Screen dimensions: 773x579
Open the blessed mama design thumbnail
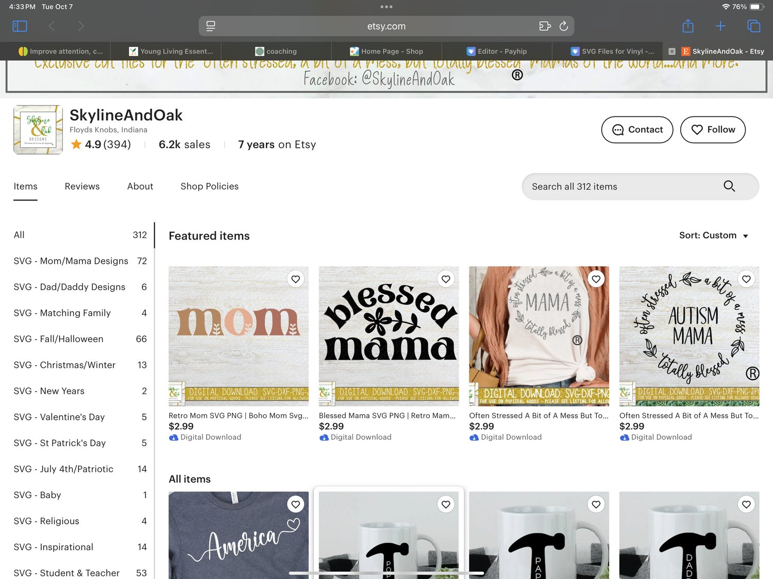(389, 336)
